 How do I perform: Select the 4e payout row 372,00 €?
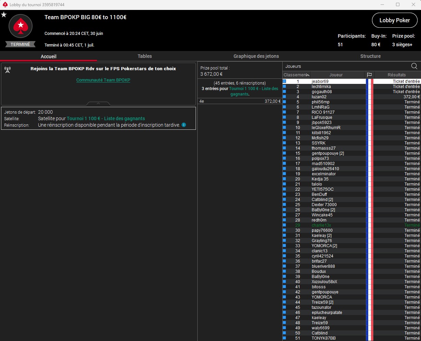(240, 101)
